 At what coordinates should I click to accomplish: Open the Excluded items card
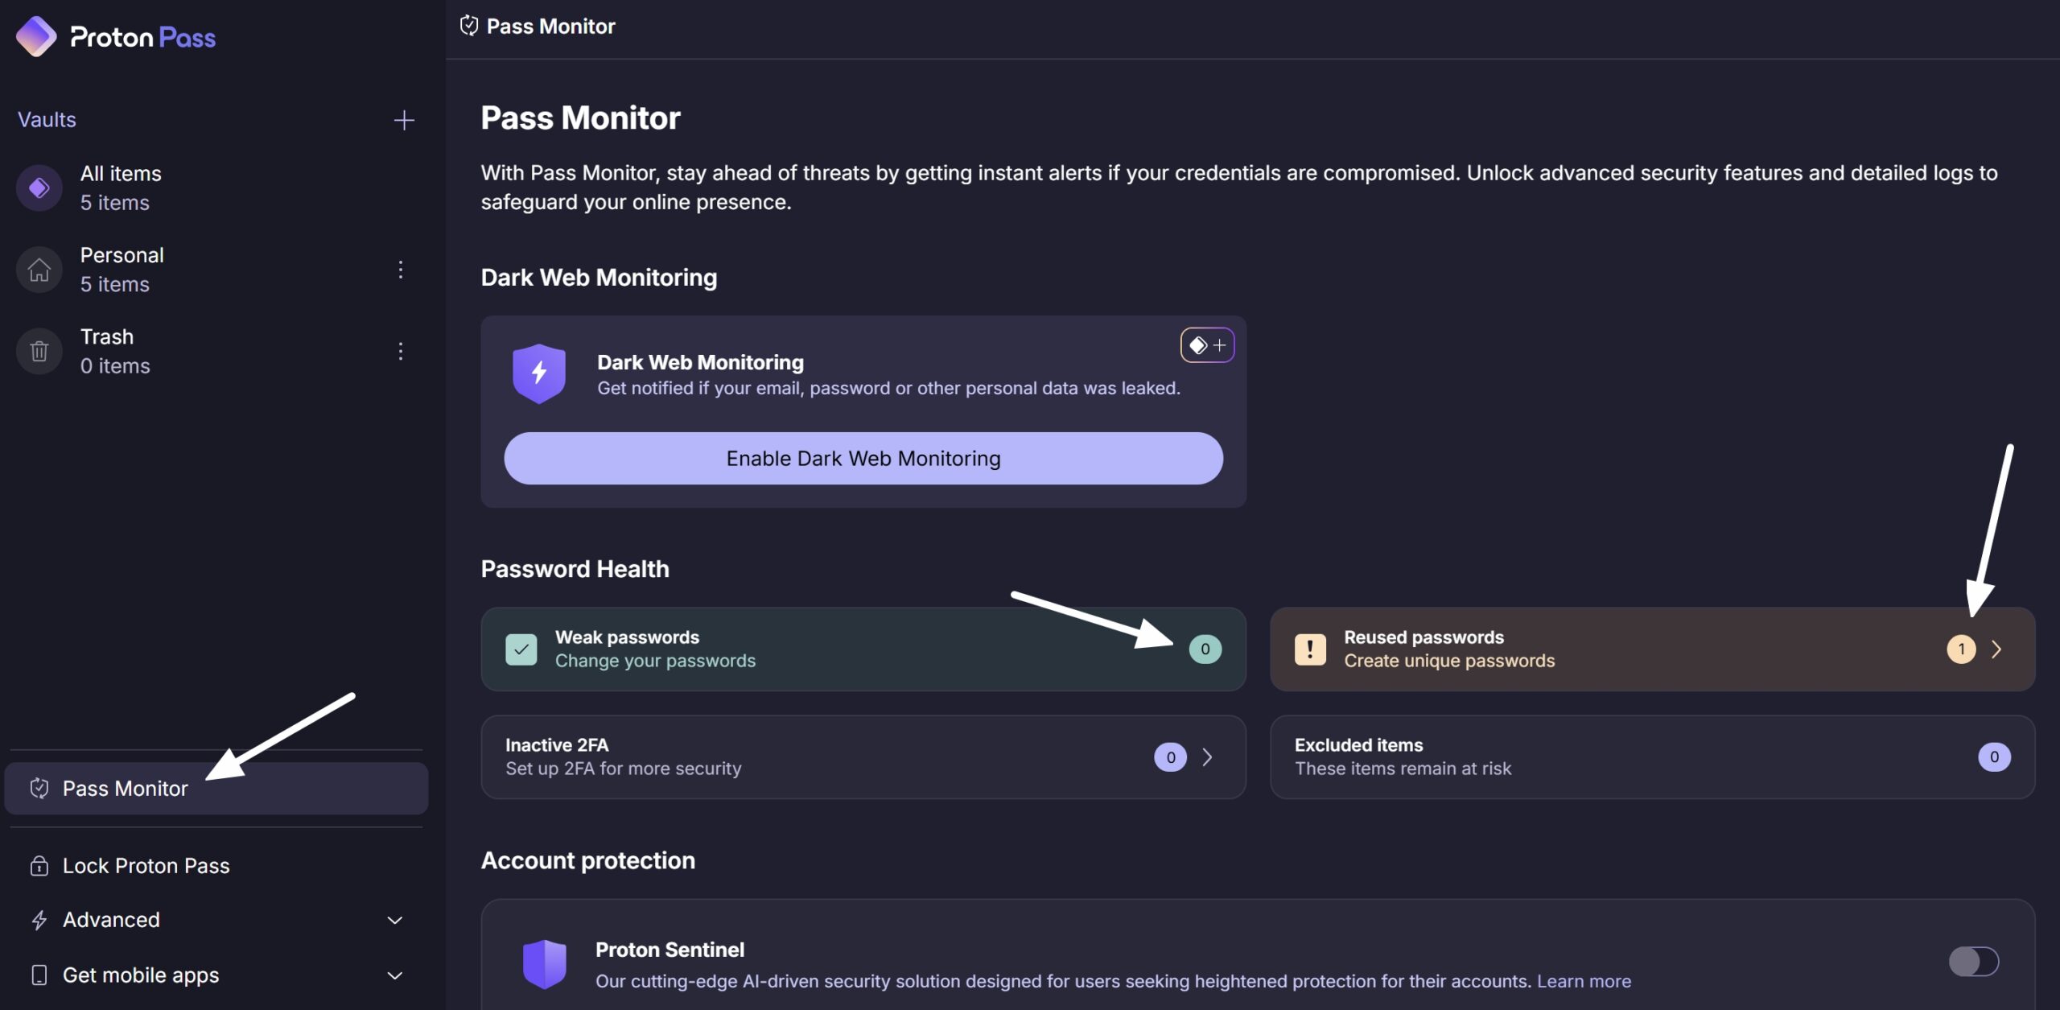(1652, 756)
